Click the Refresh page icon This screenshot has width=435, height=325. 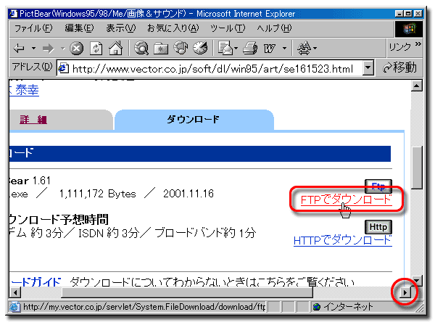96,49
